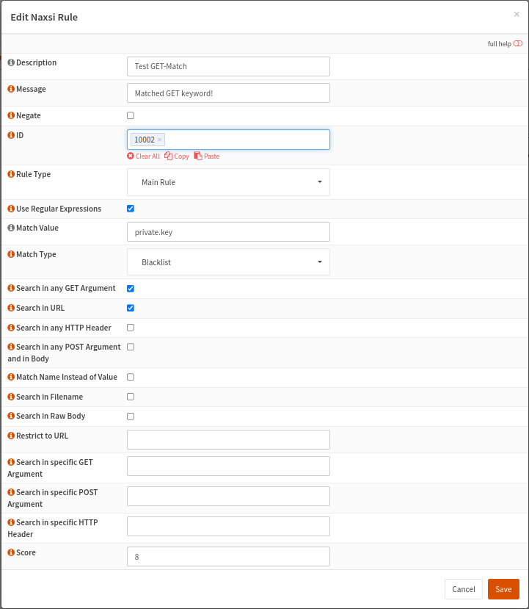Click the Paste icon under the ID field

(200, 156)
